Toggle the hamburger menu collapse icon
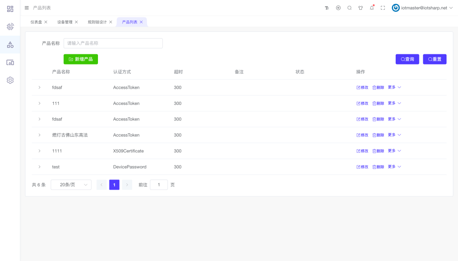Image resolution: width=458 pixels, height=261 pixels. point(27,8)
